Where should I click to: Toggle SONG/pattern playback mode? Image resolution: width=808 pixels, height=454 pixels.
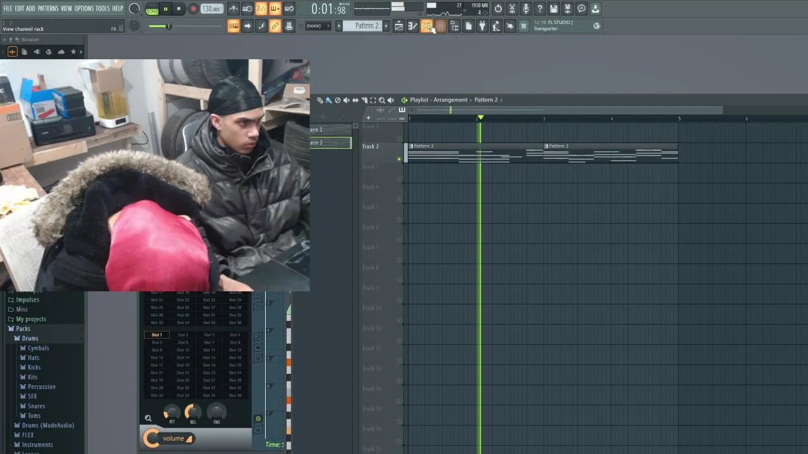click(152, 9)
